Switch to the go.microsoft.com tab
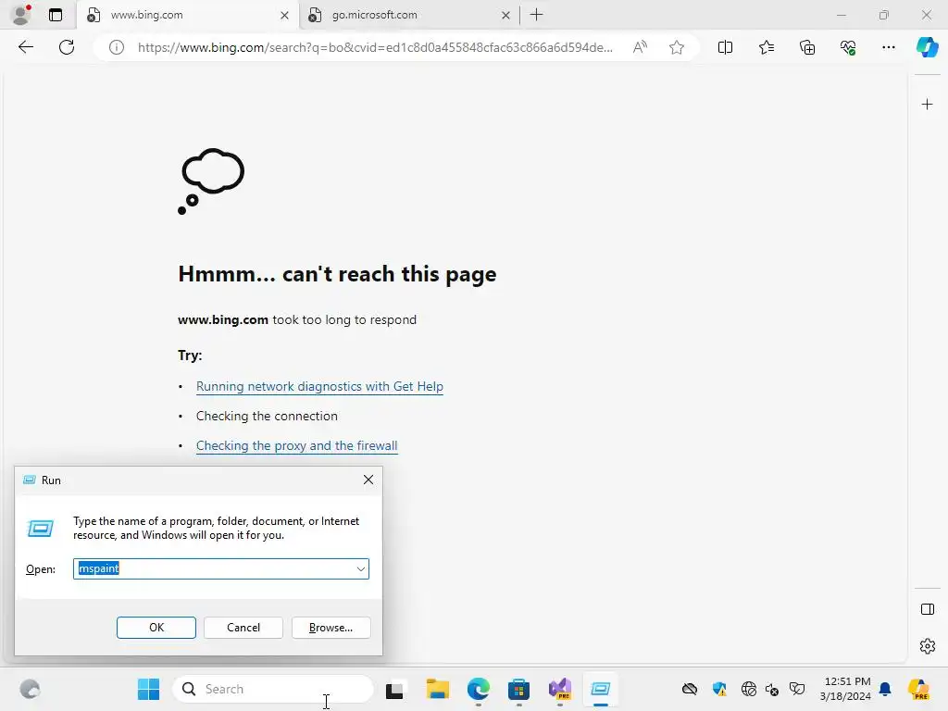Viewport: 948px width, 711px height. tap(409, 15)
